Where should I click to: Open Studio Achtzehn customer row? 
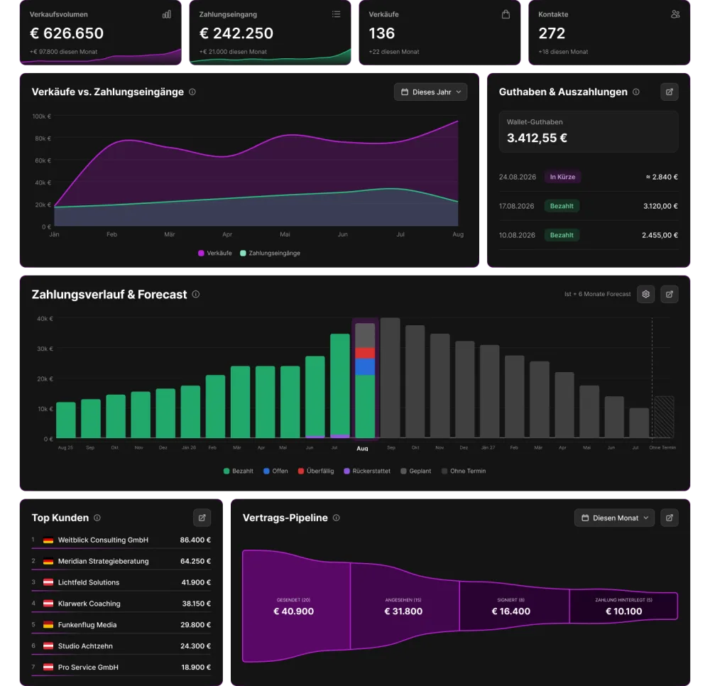tap(121, 646)
